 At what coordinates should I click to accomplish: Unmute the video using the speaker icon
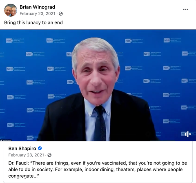pos(188,134)
